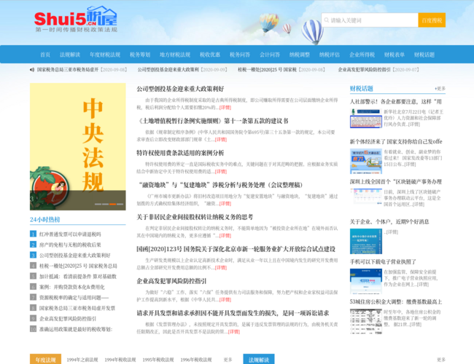Click the 百度搜搜 search button
Screen dimensions: 474x364
(432, 20)
